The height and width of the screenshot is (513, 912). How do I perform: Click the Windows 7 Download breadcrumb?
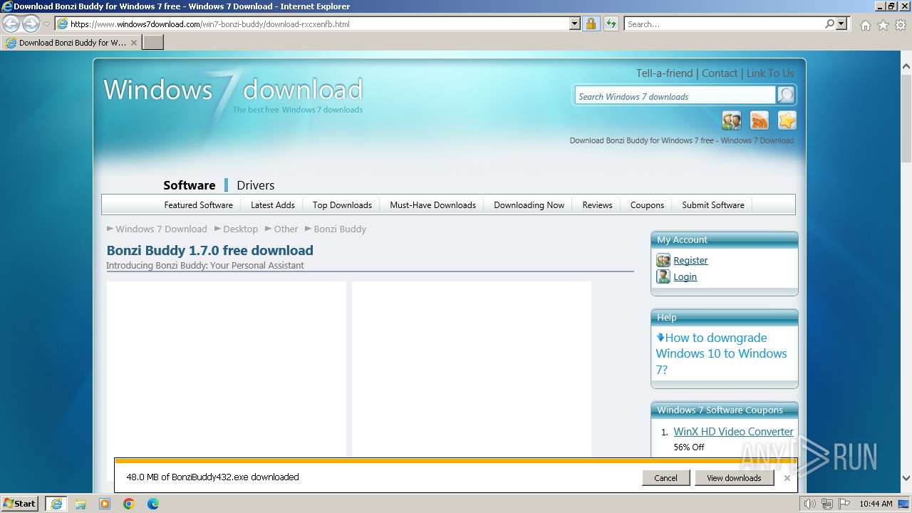(161, 229)
